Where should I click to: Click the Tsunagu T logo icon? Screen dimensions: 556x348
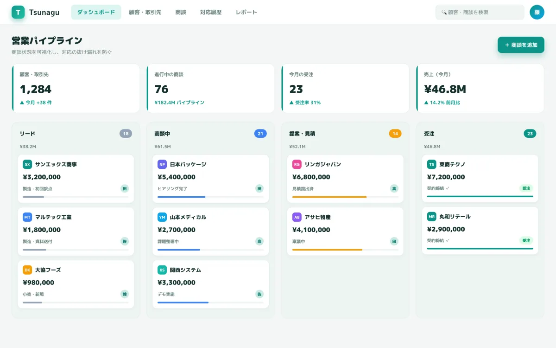point(18,12)
